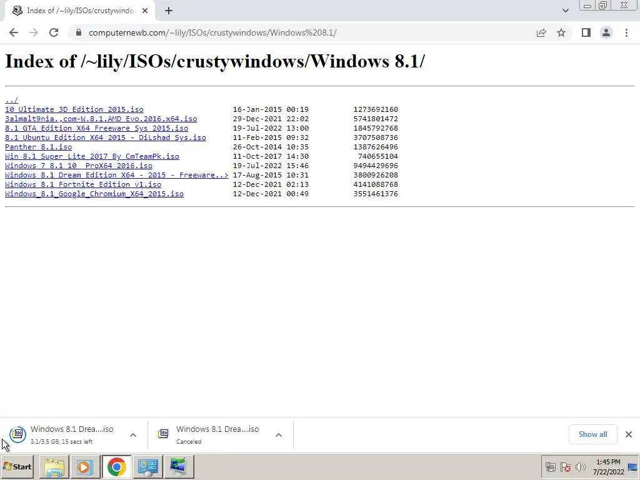This screenshot has height=480, width=640.
Task: Open the Control Panel taskbar icon
Action: click(x=147, y=467)
